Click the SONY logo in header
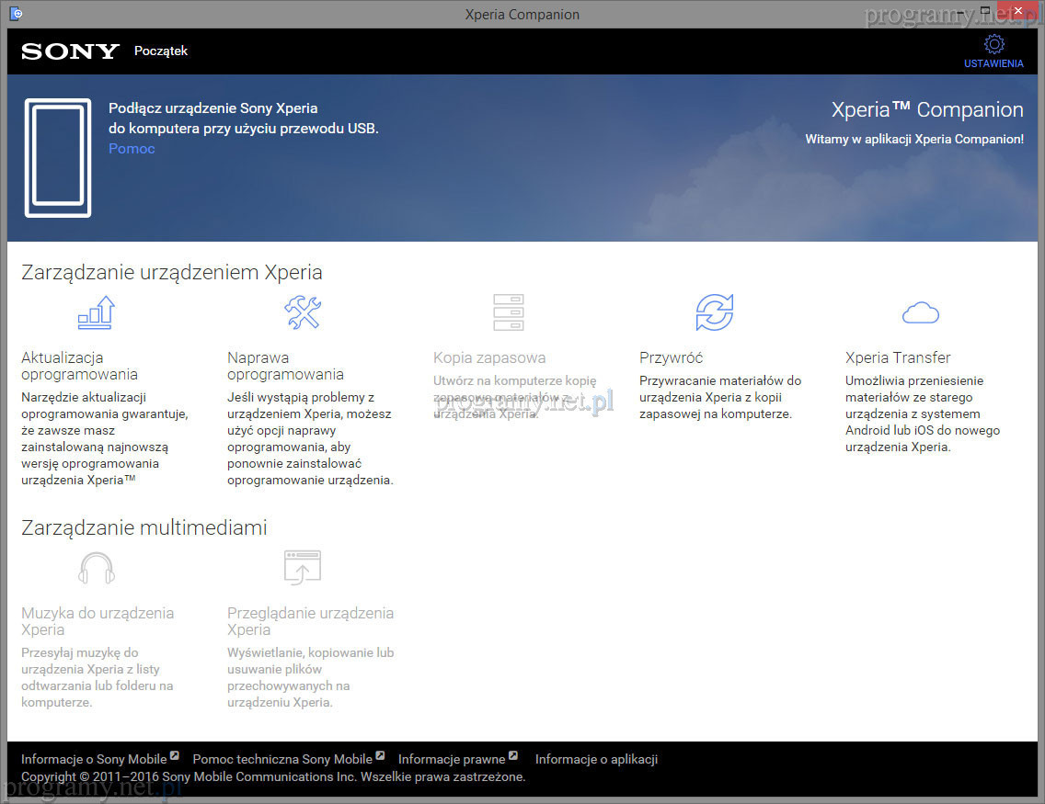 coord(71,51)
